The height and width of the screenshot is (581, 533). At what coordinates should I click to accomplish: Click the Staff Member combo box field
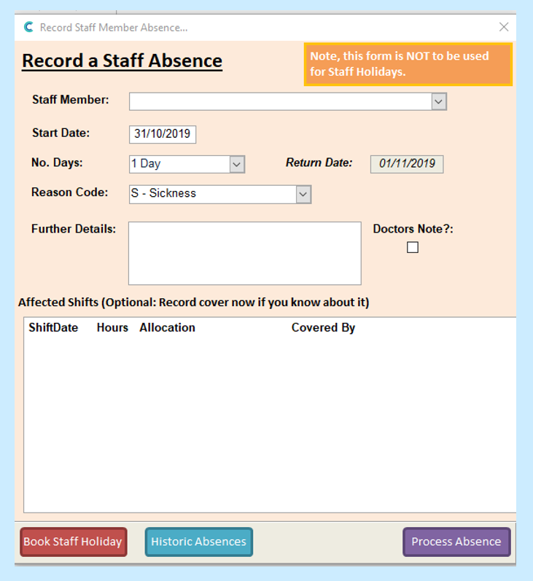click(279, 101)
